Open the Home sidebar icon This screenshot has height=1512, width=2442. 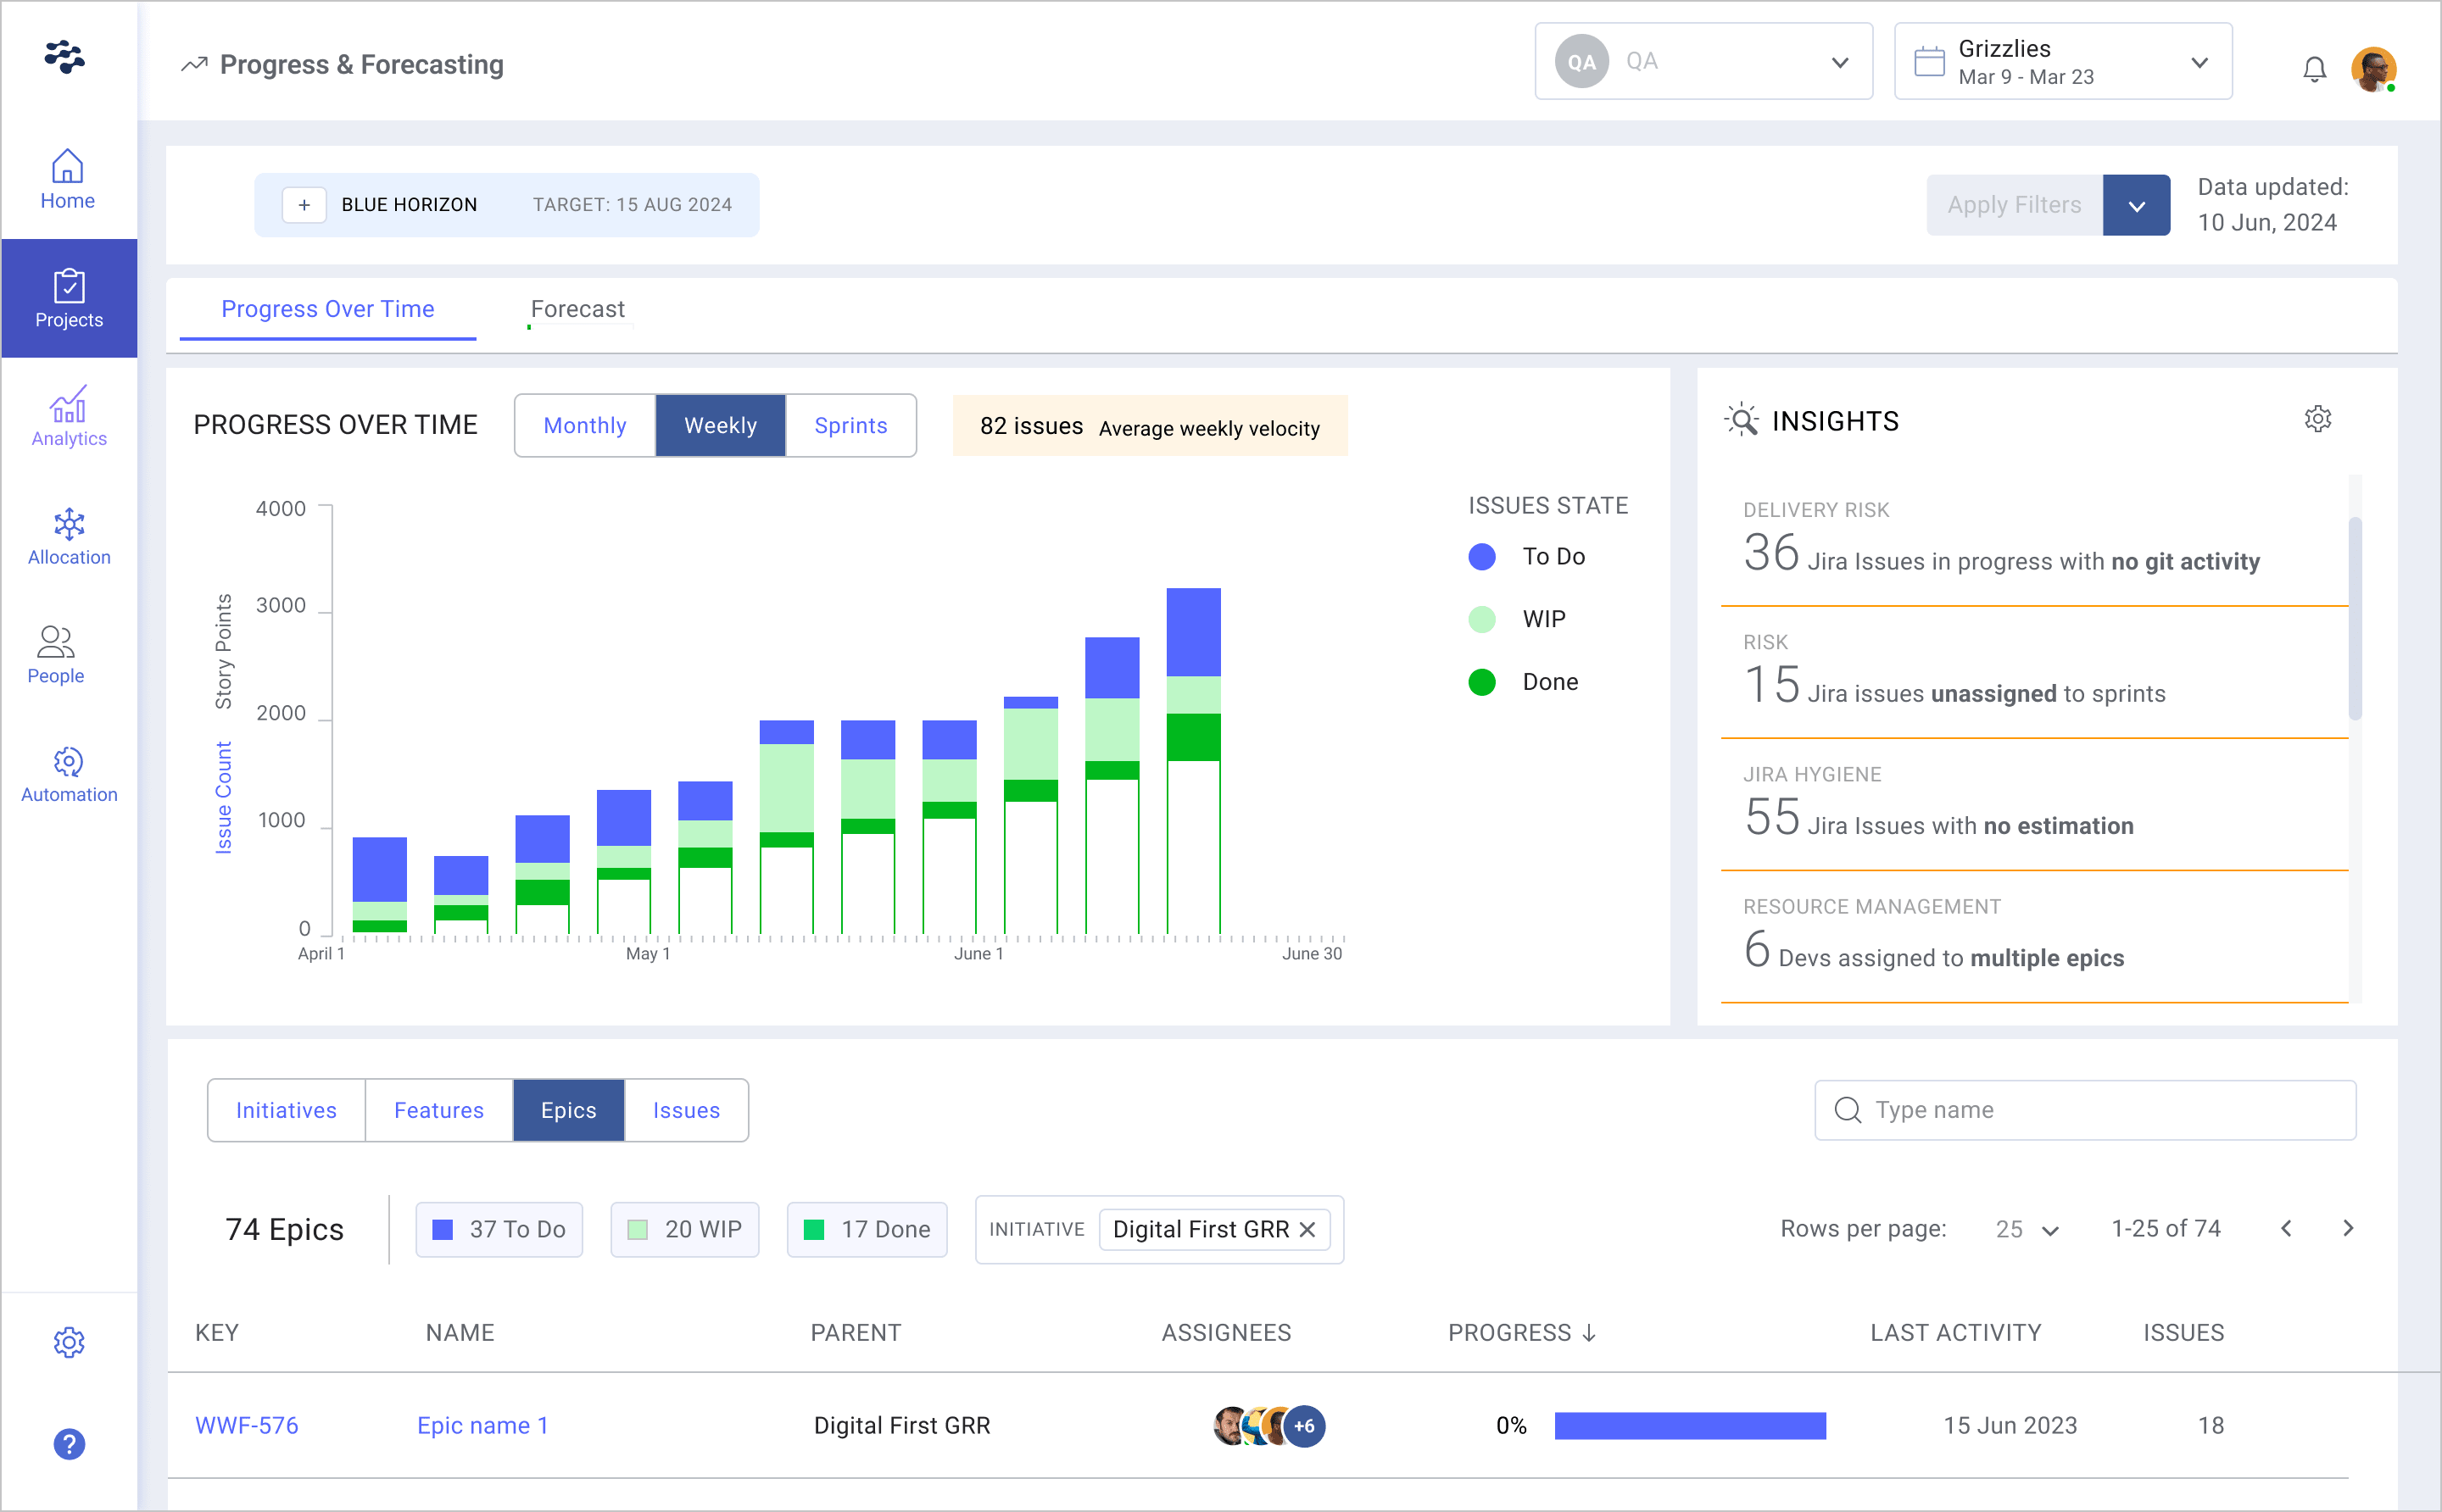click(x=67, y=178)
